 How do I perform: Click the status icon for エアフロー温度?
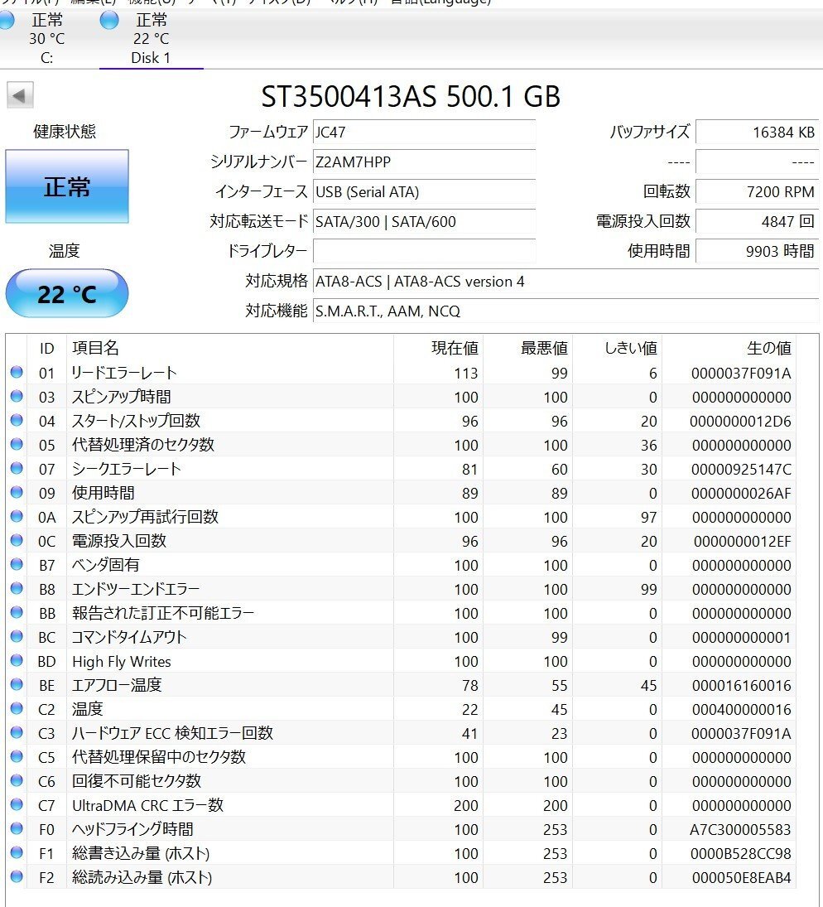pos(17,685)
